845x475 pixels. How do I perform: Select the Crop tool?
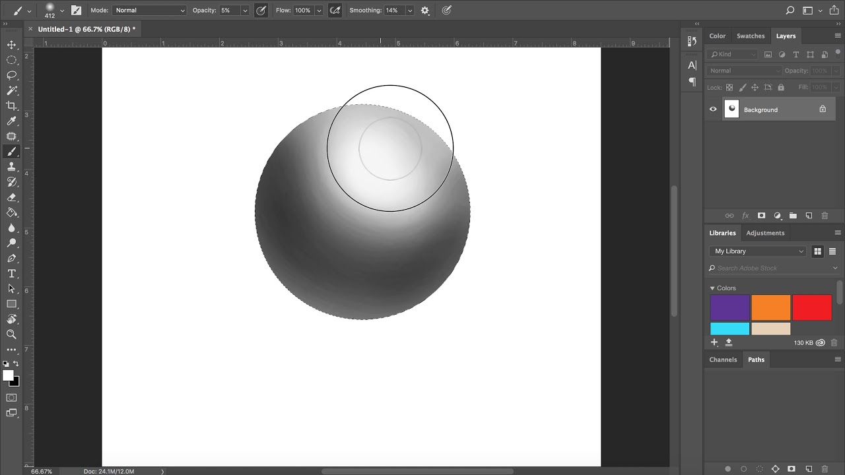11,106
